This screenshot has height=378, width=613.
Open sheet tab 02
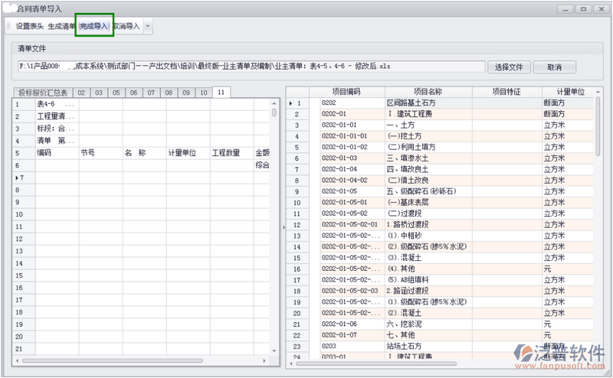click(x=80, y=93)
